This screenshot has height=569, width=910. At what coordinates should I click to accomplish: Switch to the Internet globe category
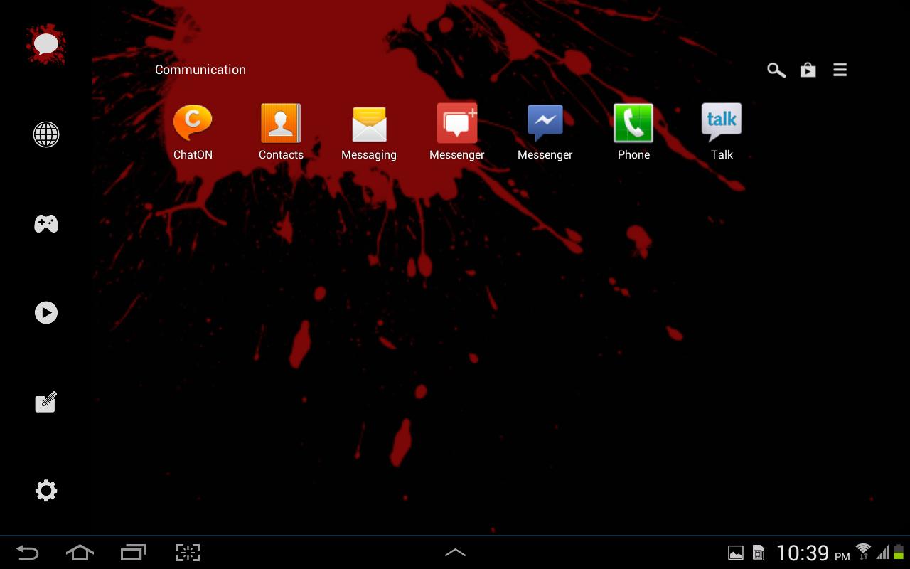click(x=46, y=134)
